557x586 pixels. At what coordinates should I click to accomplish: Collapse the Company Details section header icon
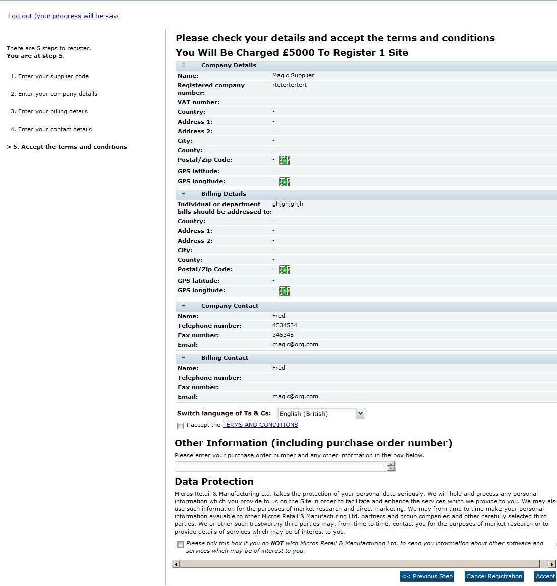coord(183,65)
